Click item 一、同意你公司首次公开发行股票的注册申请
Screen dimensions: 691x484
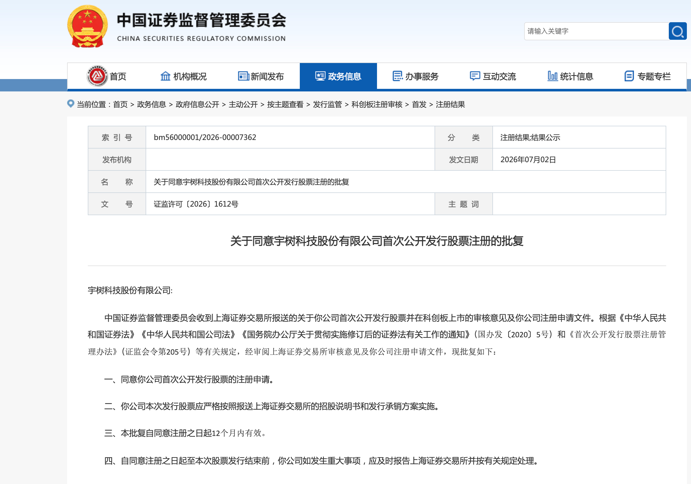point(189,379)
